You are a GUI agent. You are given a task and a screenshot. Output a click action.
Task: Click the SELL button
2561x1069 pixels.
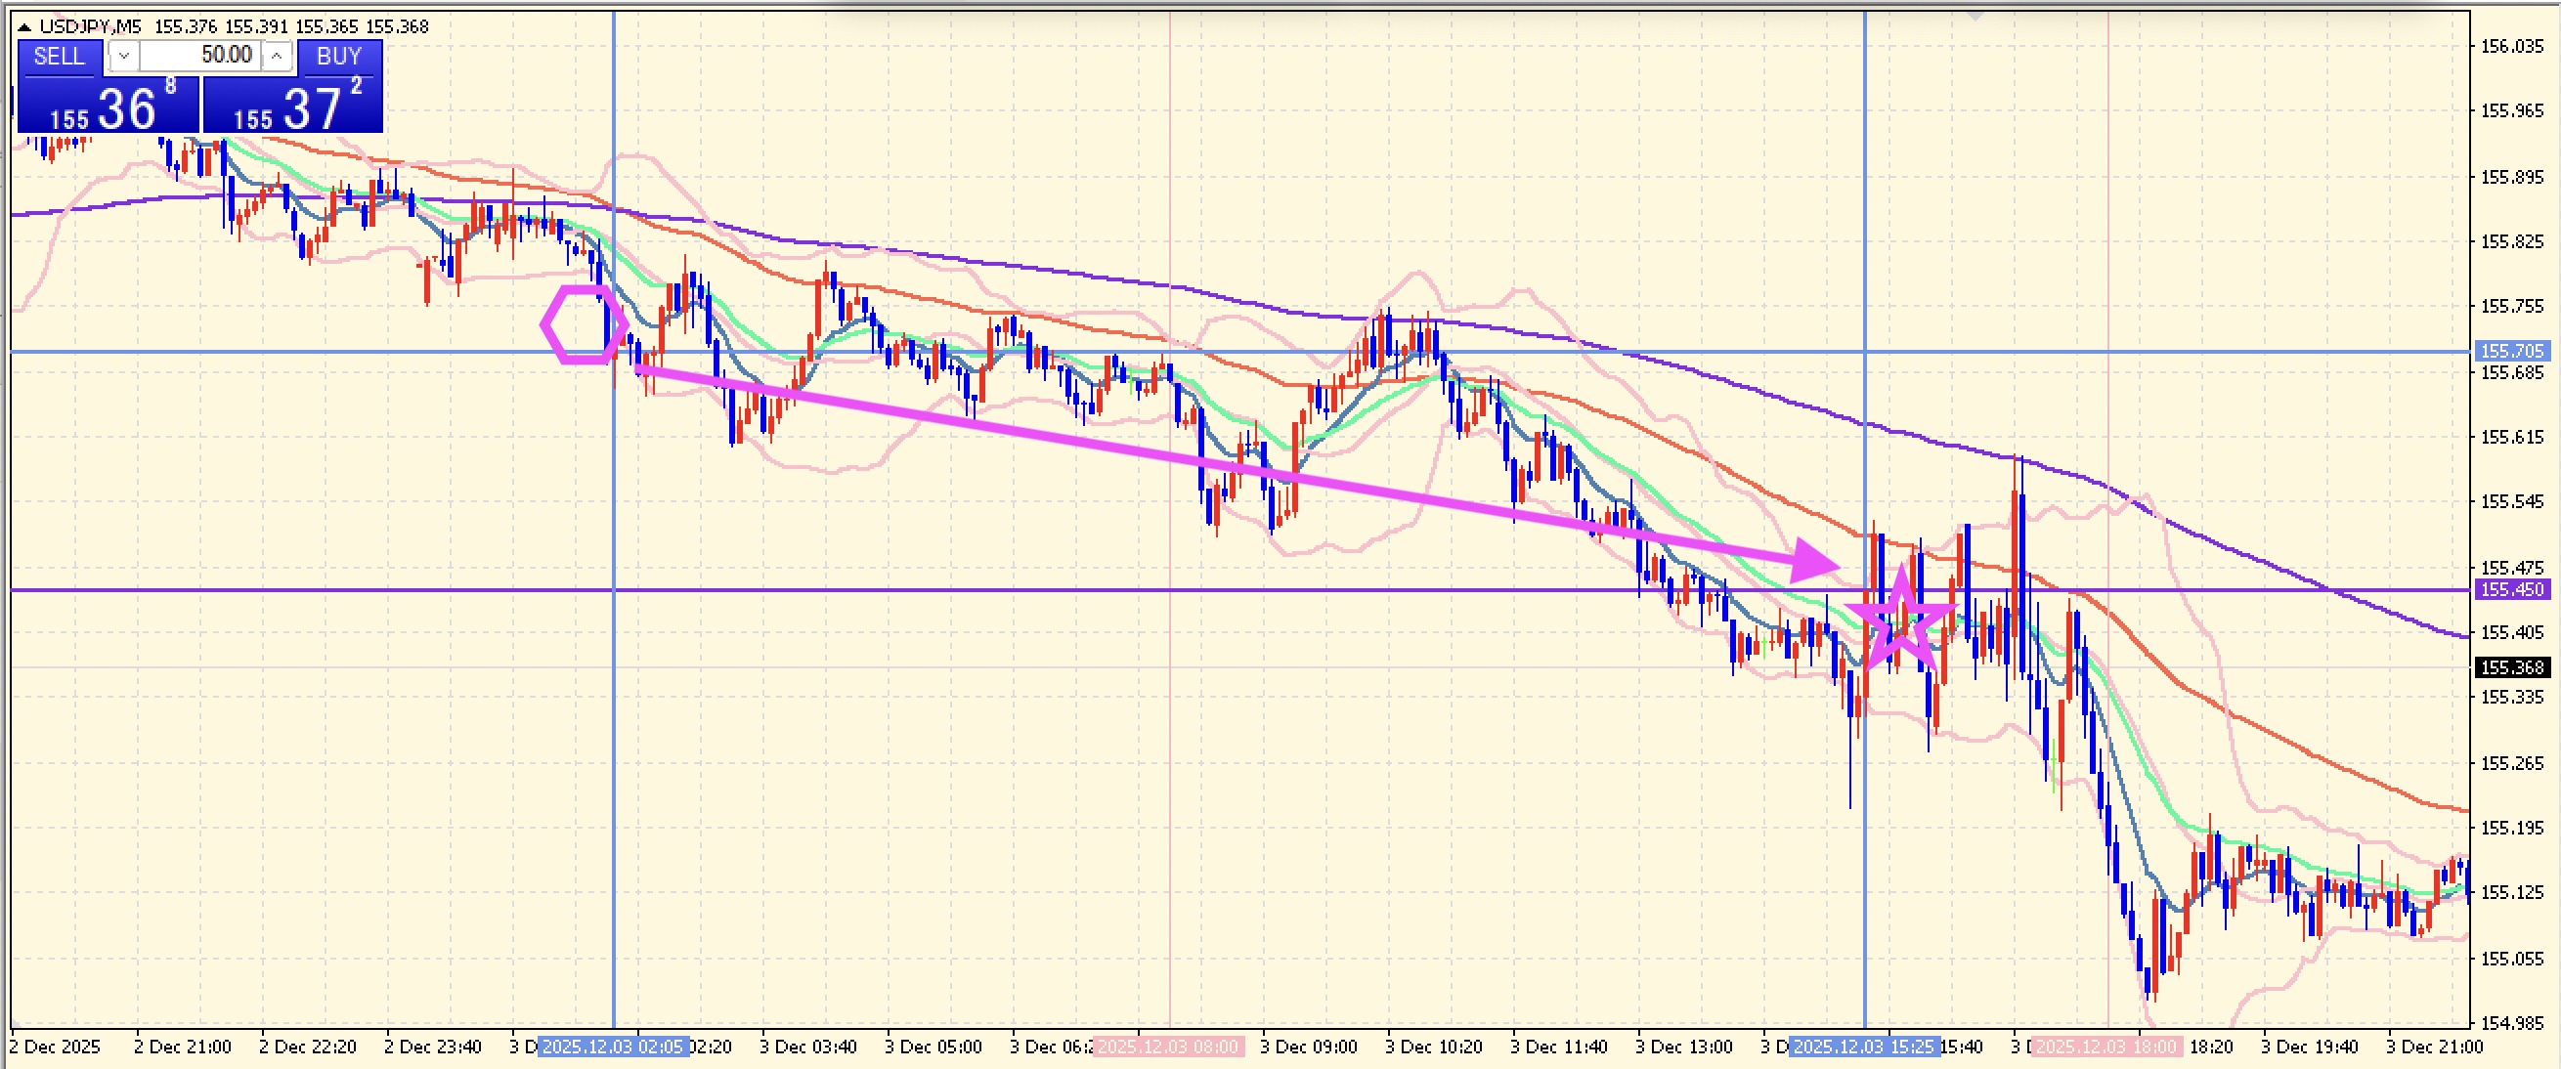(59, 57)
